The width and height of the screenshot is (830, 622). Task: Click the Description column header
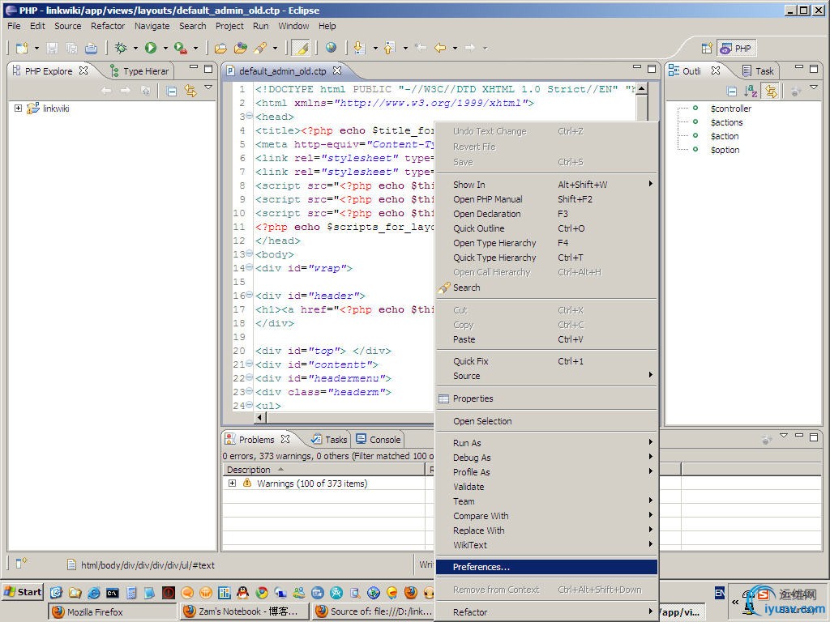(x=323, y=470)
